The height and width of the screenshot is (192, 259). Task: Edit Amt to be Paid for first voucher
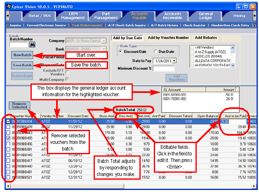(233, 122)
